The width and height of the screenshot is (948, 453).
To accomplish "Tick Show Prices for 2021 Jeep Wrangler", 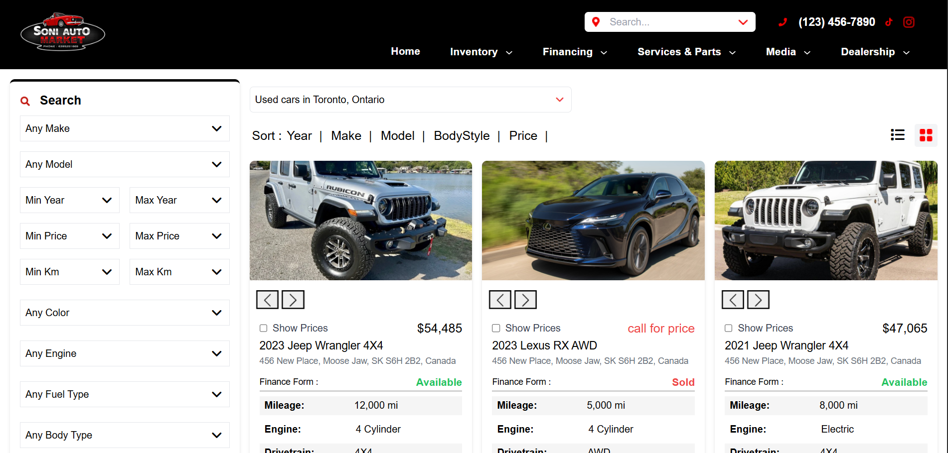I will 728,328.
